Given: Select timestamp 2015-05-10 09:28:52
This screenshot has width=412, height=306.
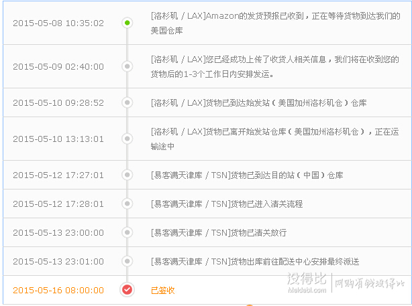Looking at the screenshot, I should 58,103.
